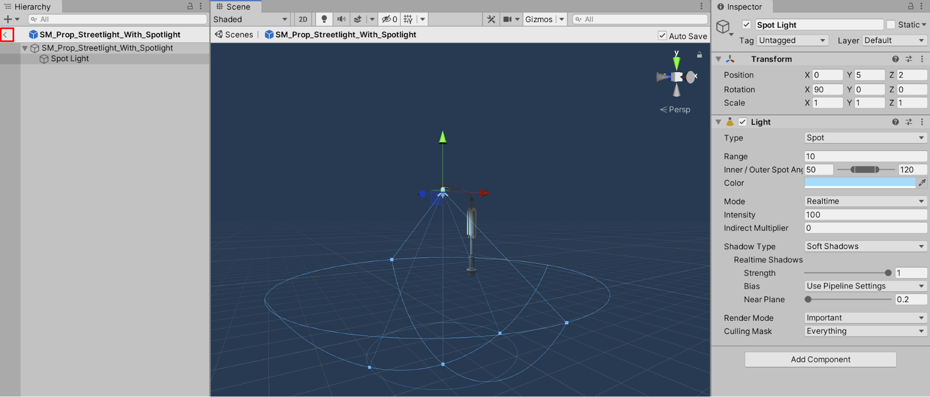Toggle scene lighting bulb icon
Image resolution: width=930 pixels, height=397 pixels.
pyautogui.click(x=324, y=19)
